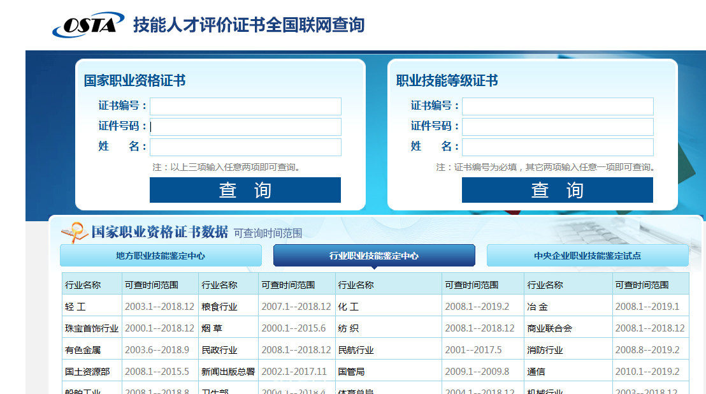Focus 姓名 field in 职业技能等级证书 form
706x394 pixels.
click(x=558, y=147)
